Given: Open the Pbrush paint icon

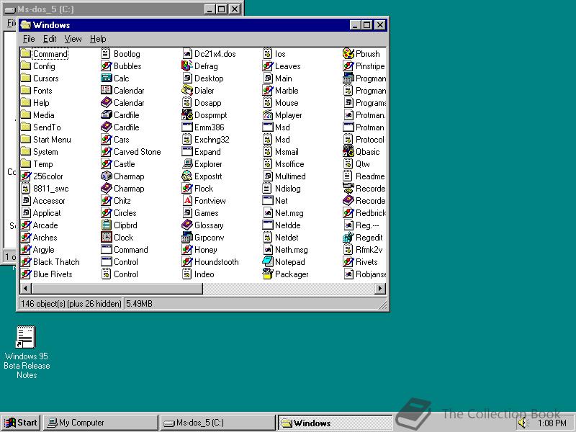Looking at the screenshot, I should [348, 53].
